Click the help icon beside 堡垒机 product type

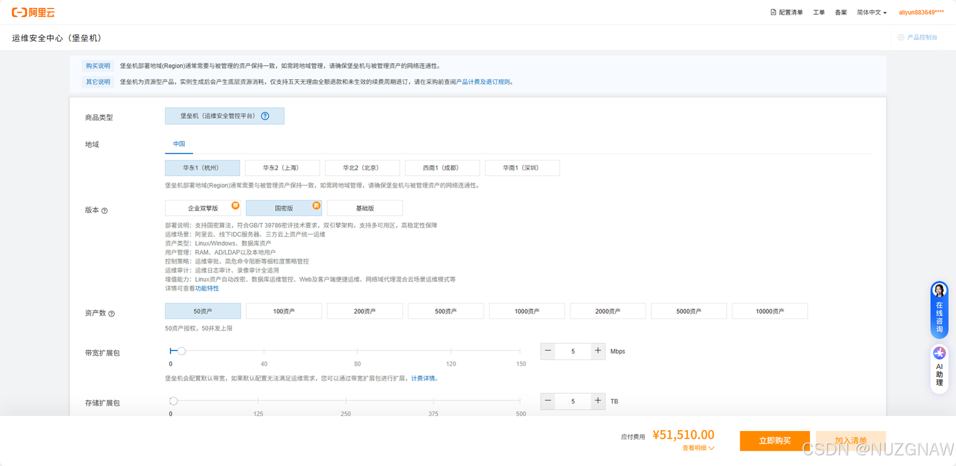[x=265, y=116]
